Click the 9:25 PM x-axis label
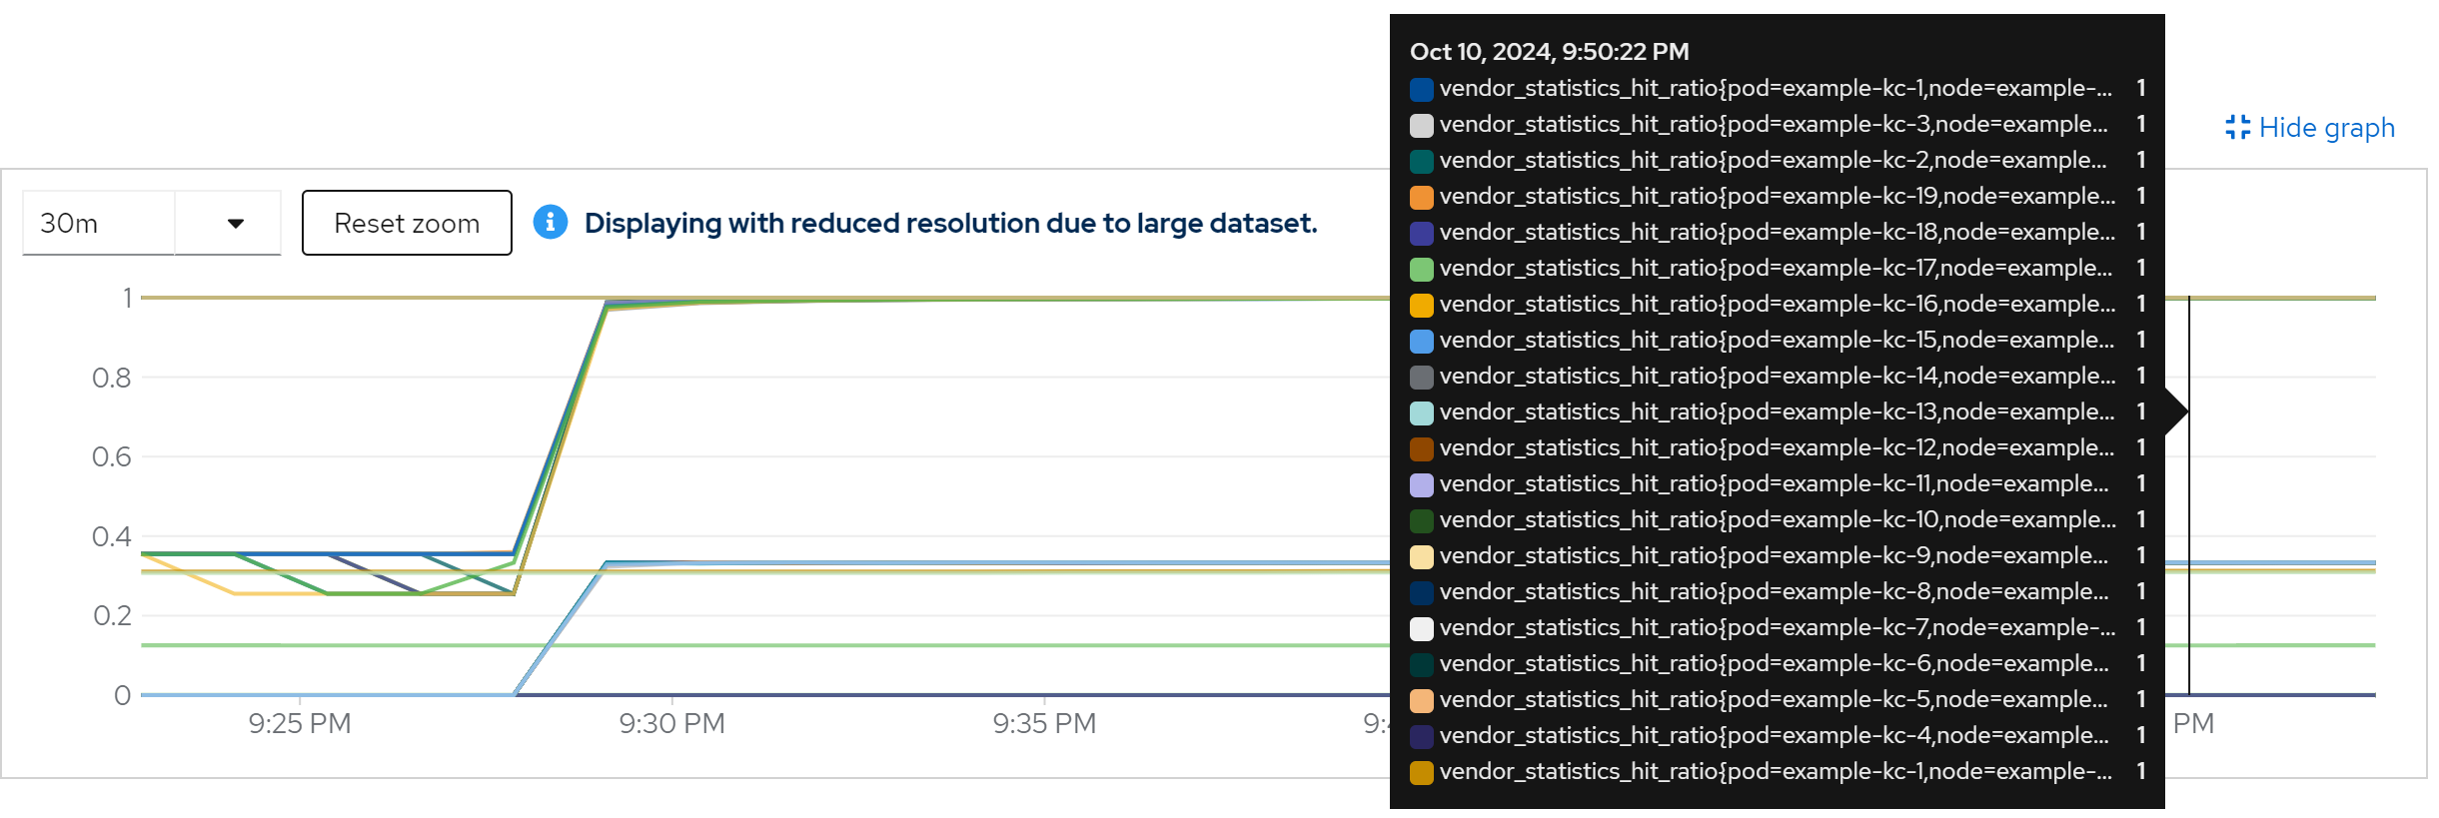Screen dimensions: 2439x818 pyautogui.click(x=300, y=723)
